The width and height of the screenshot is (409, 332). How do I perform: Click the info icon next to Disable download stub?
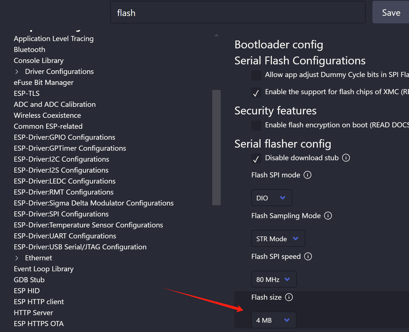tap(346, 158)
